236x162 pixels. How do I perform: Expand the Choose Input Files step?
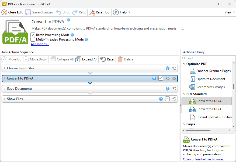pos(4,68)
